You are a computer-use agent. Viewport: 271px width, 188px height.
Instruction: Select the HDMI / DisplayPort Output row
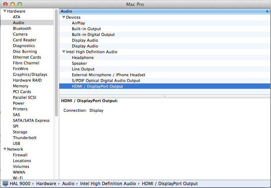[x=165, y=86]
